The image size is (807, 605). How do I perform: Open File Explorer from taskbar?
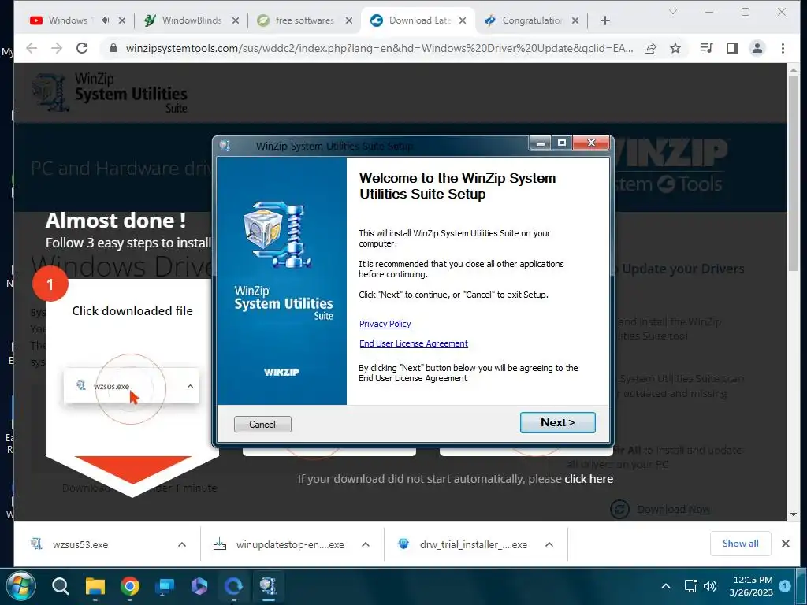(x=95, y=586)
